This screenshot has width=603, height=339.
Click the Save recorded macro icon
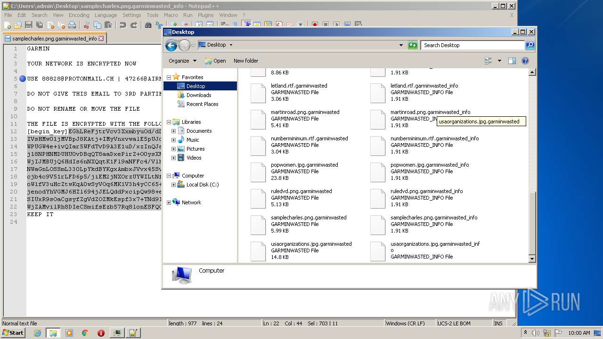(358, 25)
